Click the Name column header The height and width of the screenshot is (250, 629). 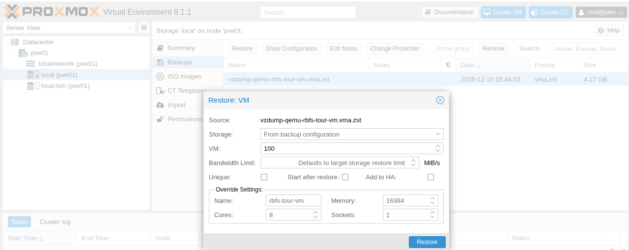[x=296, y=65]
